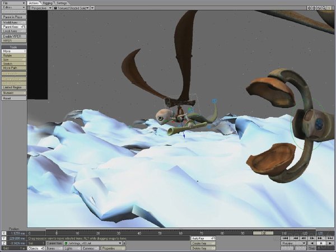Click frame 50 on the timeline

point(160,233)
